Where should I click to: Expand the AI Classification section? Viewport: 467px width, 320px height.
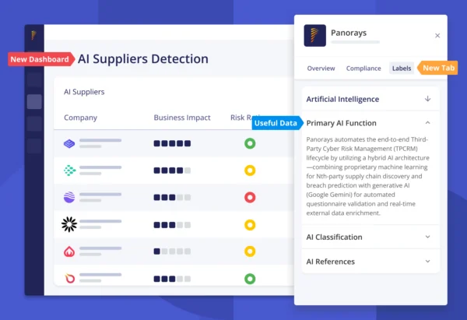(x=427, y=237)
